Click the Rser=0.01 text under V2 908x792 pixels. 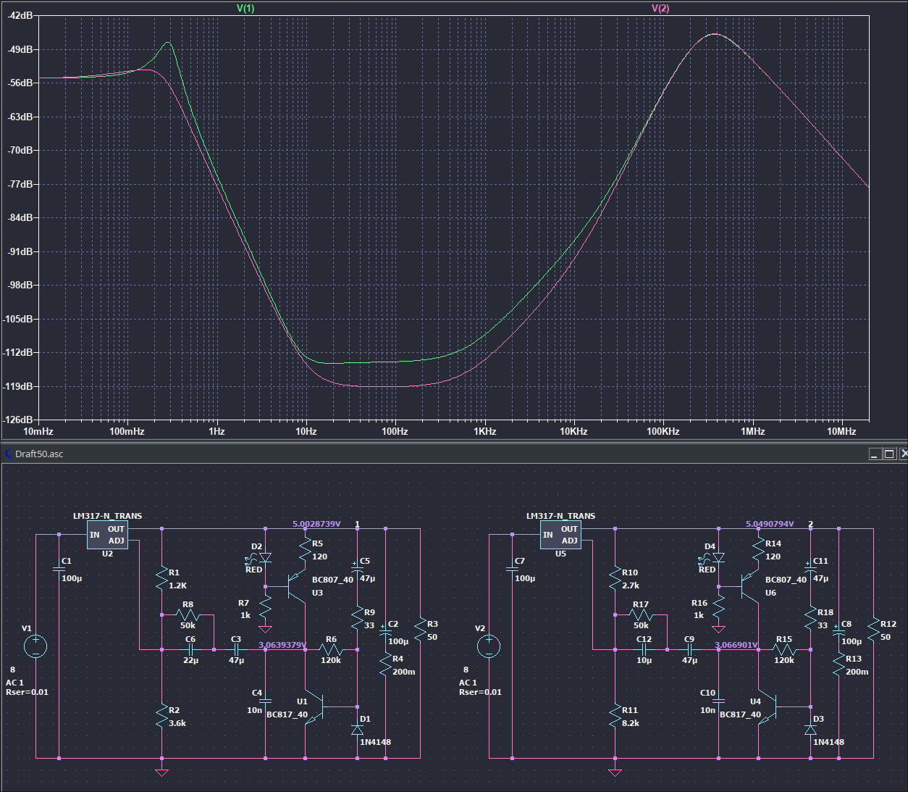pyautogui.click(x=480, y=692)
